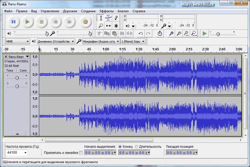
Task: Start recording with the Record button
Action: pos(85,22)
